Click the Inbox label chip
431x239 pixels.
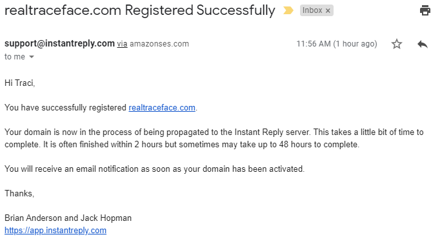[x=312, y=10]
